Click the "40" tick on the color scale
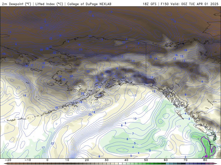Screen dimensions: 221x165 click(x=126, y=160)
